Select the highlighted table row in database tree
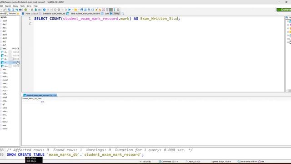291x164 pixels. 10,62
